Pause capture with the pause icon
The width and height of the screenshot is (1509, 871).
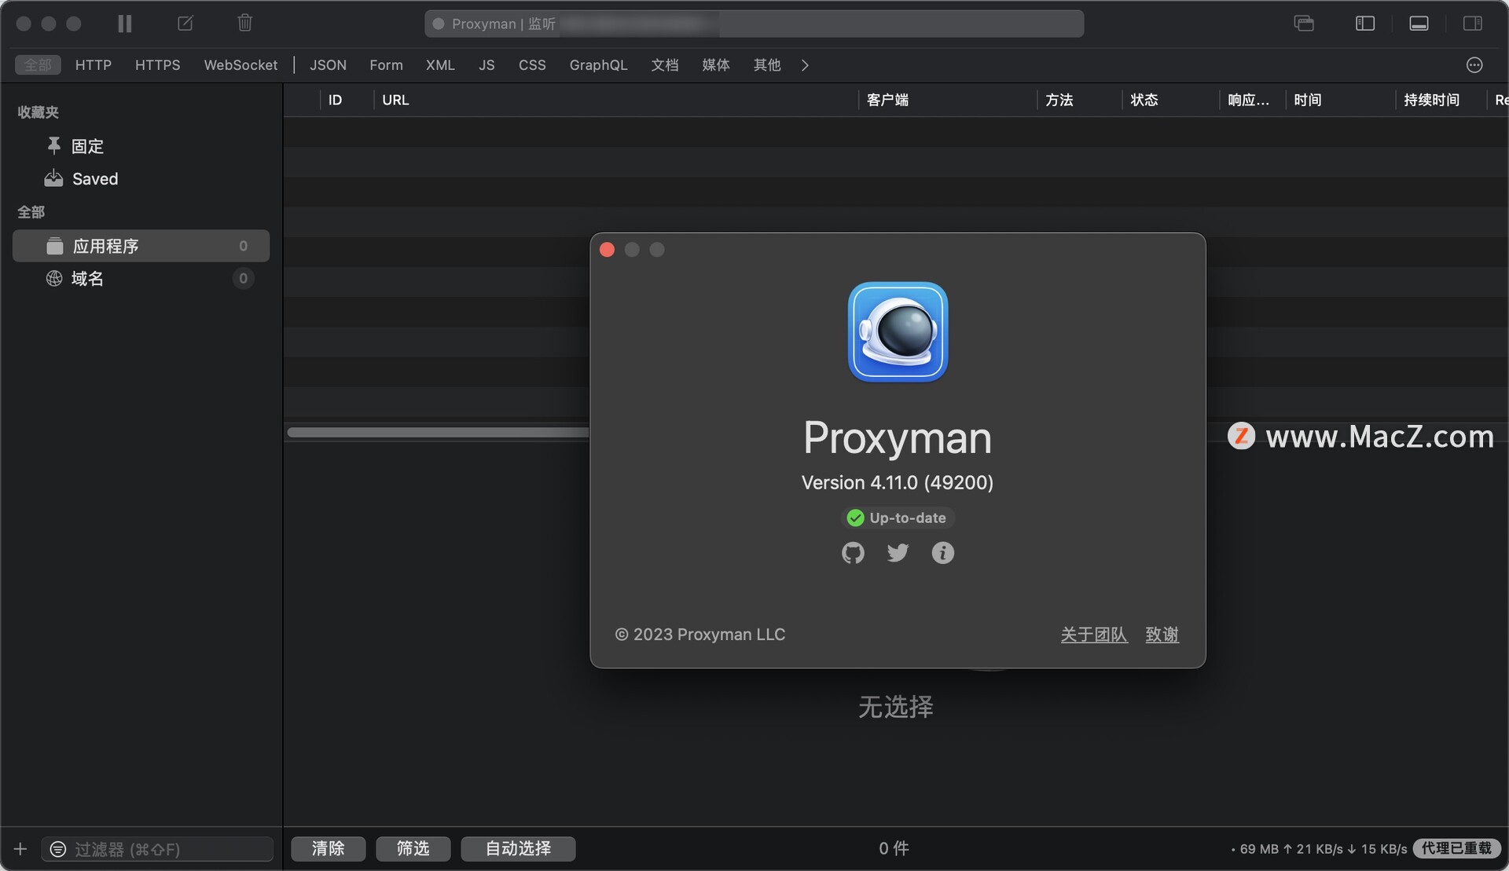[124, 24]
